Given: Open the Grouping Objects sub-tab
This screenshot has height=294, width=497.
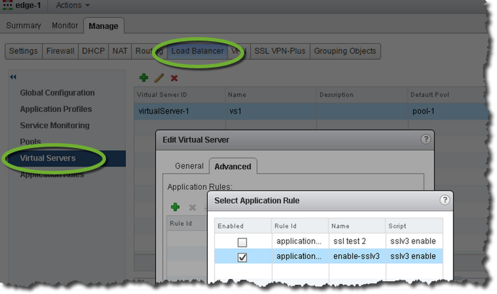Looking at the screenshot, I should pos(345,51).
